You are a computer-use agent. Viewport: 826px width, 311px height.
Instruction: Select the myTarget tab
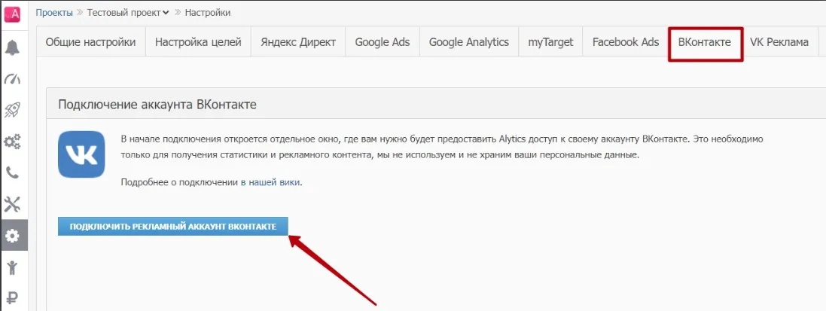coord(550,42)
